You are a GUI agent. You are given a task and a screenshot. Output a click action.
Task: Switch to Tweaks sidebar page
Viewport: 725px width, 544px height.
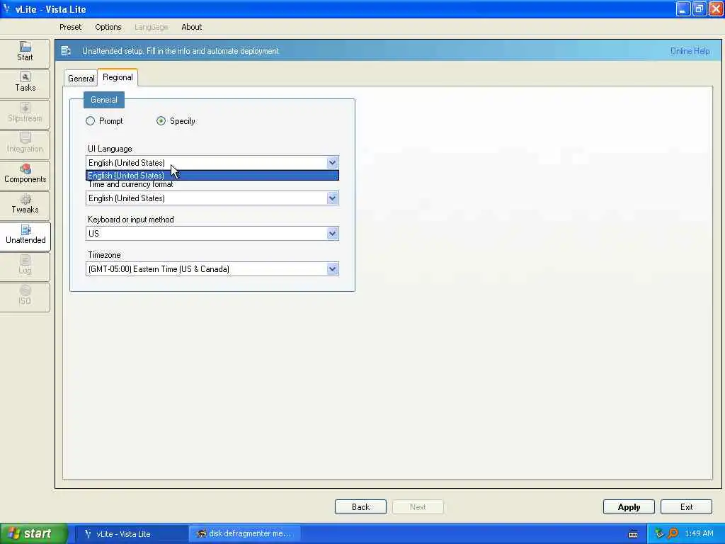pyautogui.click(x=25, y=205)
